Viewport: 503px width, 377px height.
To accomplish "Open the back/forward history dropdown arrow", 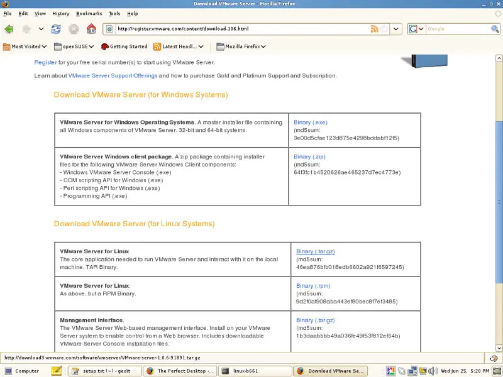I will pos(41,29).
